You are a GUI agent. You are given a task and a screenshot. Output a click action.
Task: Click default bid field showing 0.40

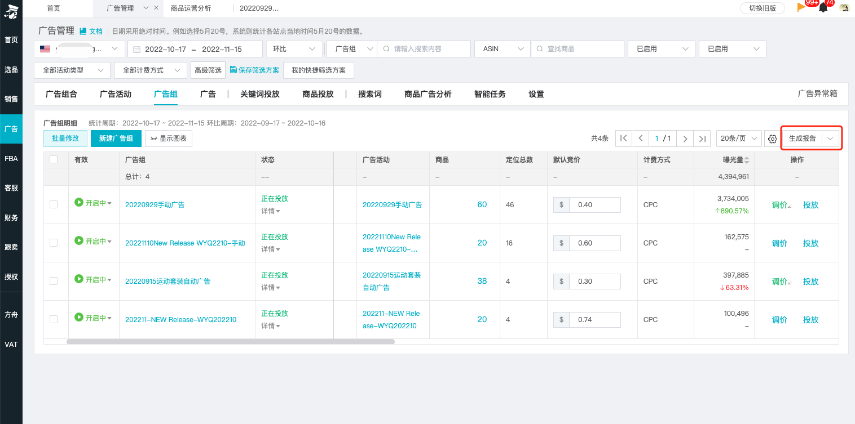[x=595, y=205]
